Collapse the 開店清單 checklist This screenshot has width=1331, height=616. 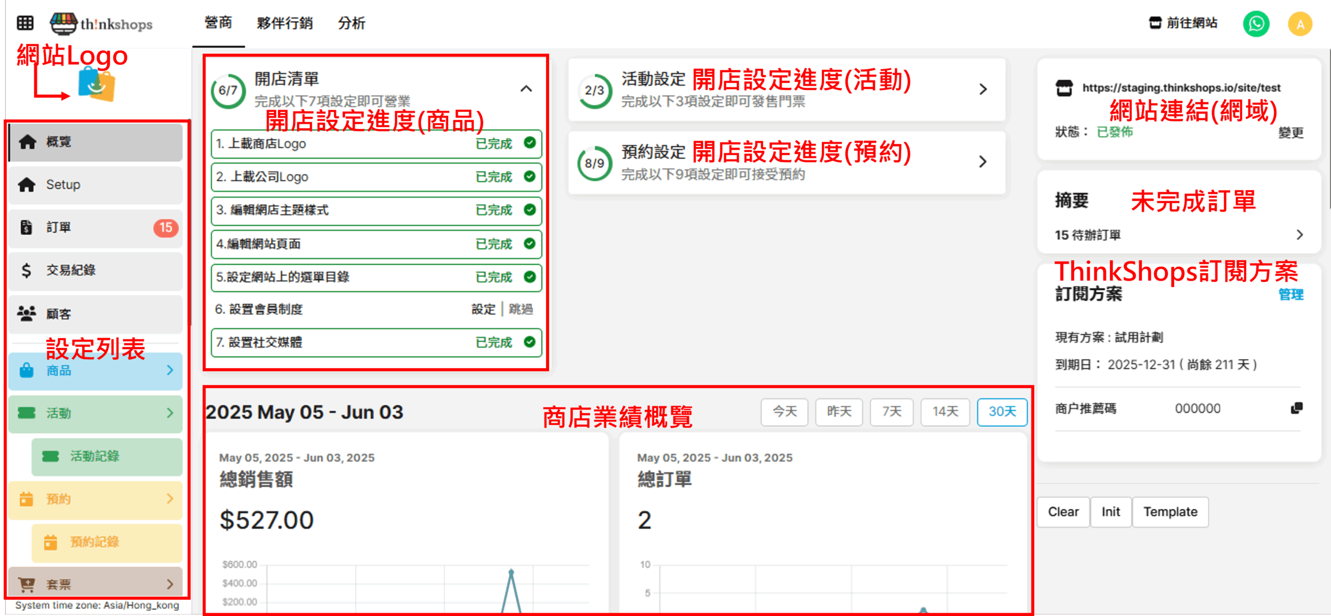[x=526, y=89]
